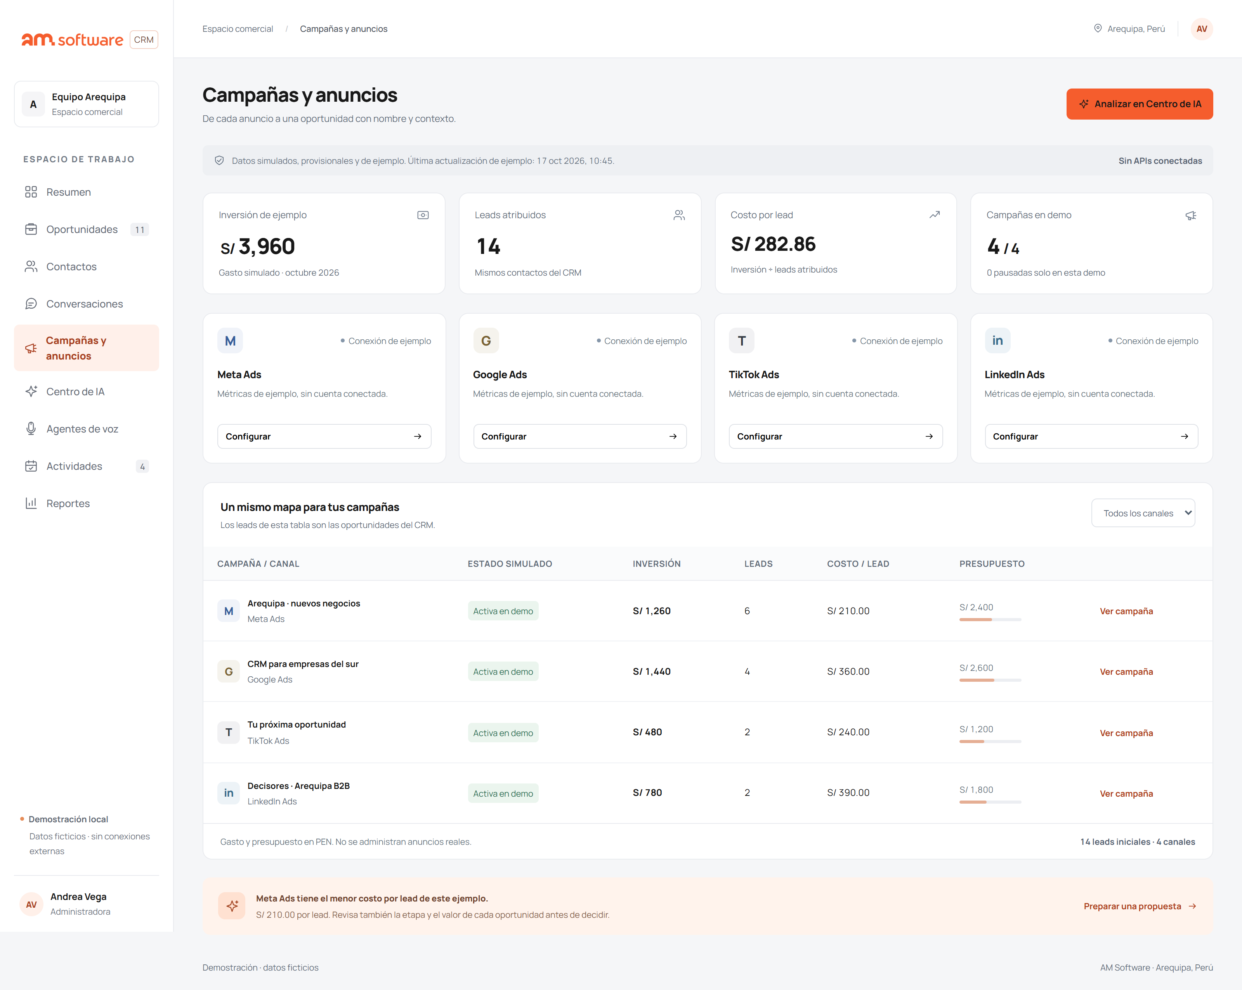This screenshot has height=990, width=1242.
Task: Open Actividades in the sidebar
Action: pos(87,466)
